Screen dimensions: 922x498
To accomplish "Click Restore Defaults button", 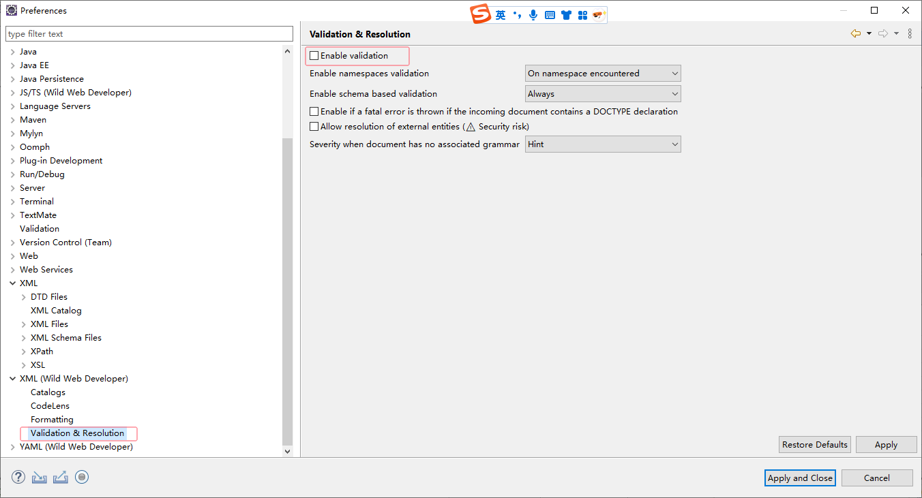I will click(815, 444).
